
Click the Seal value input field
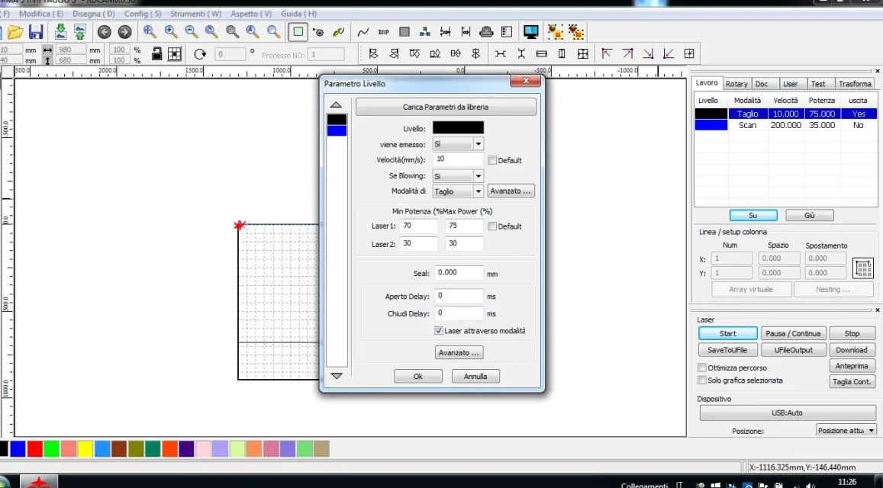click(458, 272)
